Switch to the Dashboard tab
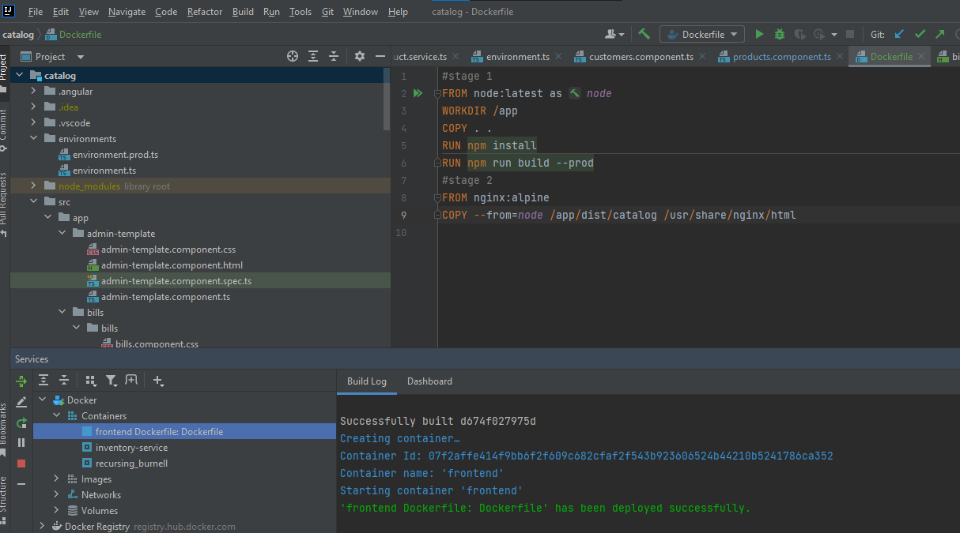Screen dimensions: 960x533 429,381
